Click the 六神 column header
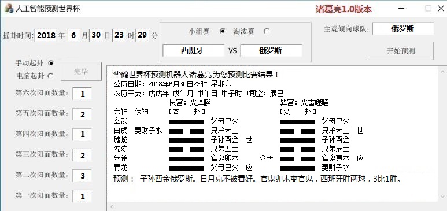The width and height of the screenshot is (447, 211). [x=120, y=112]
